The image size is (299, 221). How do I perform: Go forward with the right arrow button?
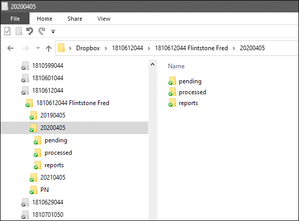click(x=26, y=48)
